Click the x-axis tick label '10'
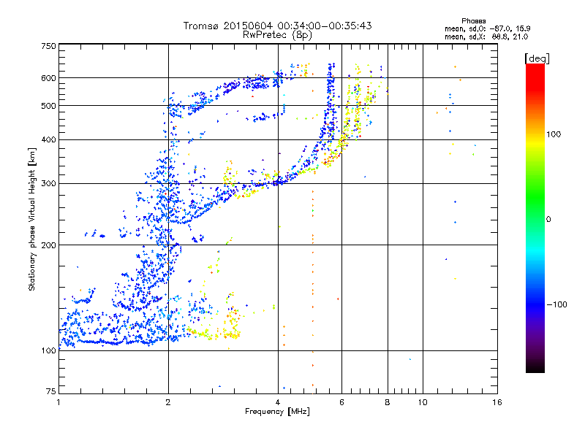The height and width of the screenshot is (438, 585). click(x=423, y=402)
